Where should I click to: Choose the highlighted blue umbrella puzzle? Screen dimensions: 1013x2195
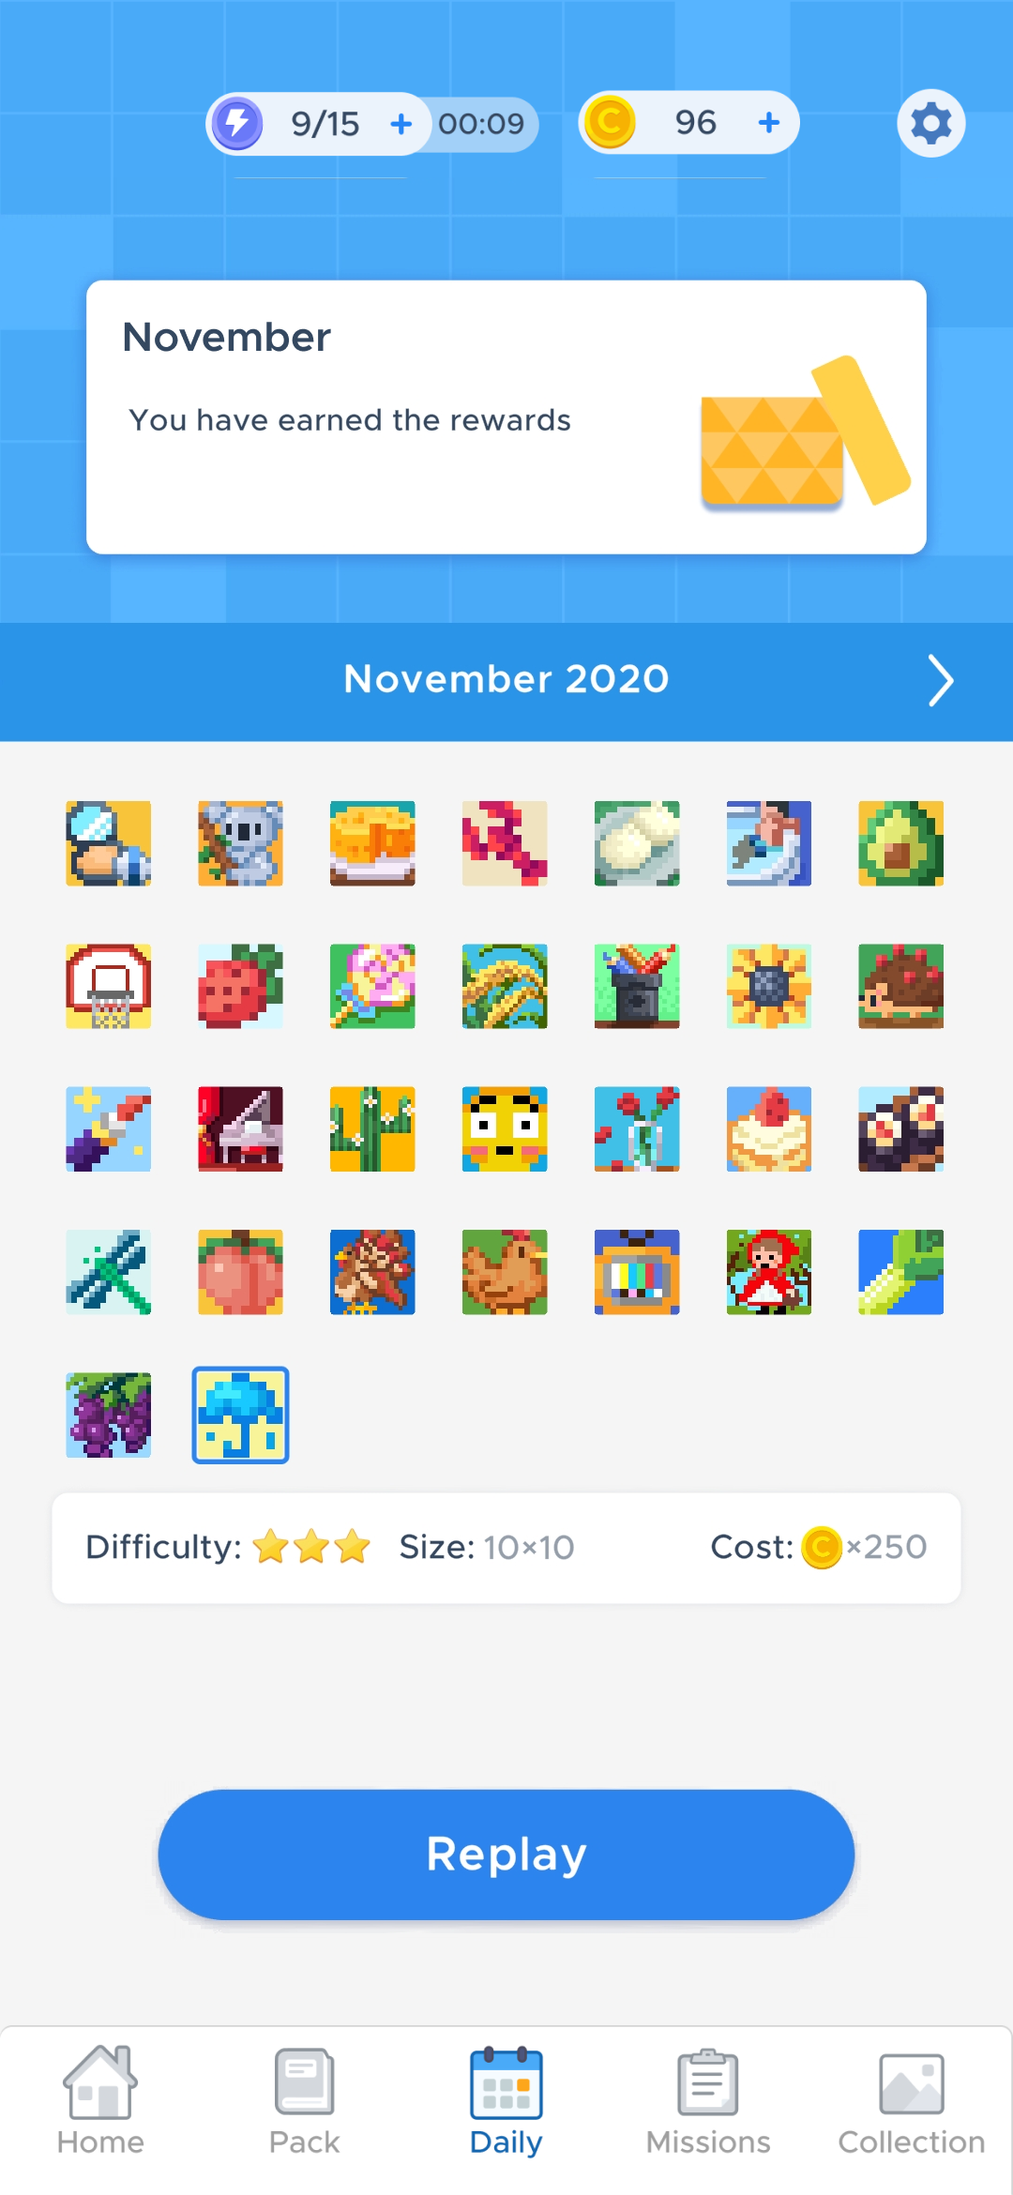[240, 1415]
